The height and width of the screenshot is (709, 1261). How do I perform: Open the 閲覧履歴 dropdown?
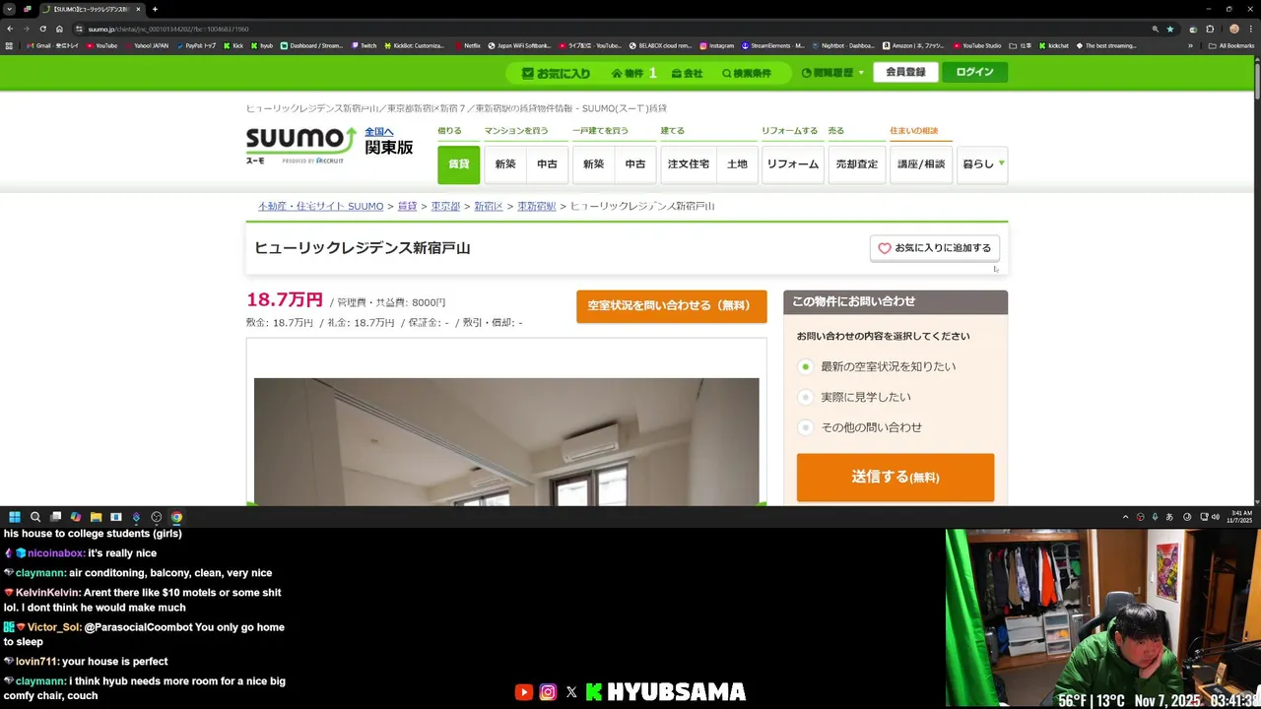pyautogui.click(x=832, y=73)
